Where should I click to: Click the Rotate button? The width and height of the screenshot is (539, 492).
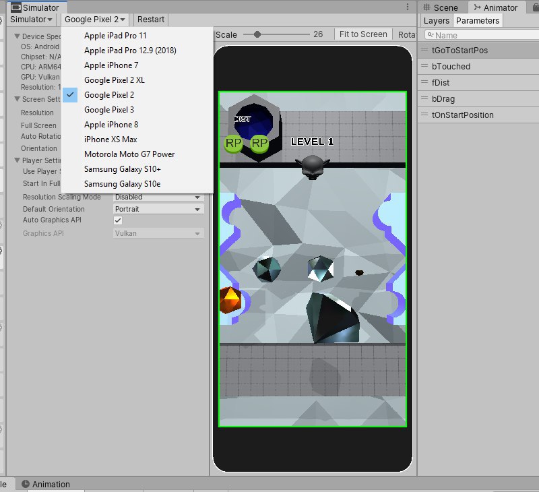click(406, 34)
